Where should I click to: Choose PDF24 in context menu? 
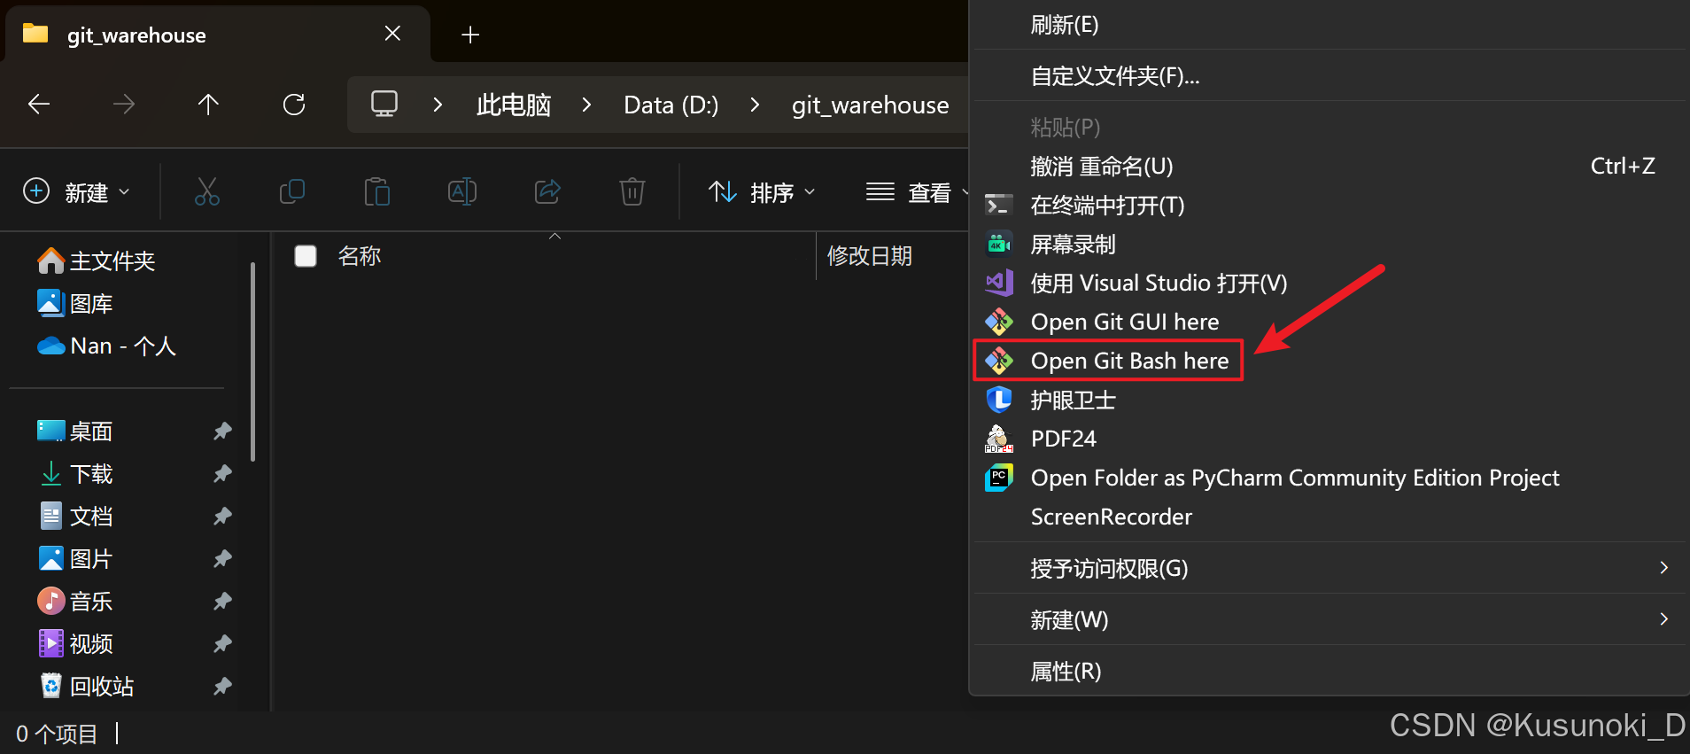click(1330, 439)
